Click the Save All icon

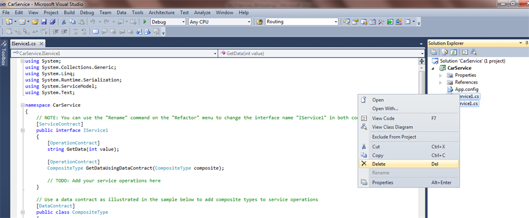point(53,22)
